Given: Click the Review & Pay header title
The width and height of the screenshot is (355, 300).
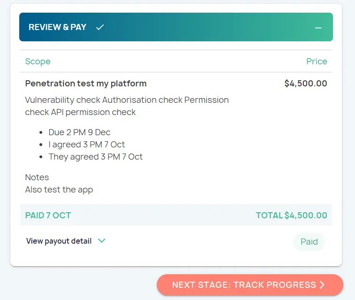Looking at the screenshot, I should tap(57, 27).
